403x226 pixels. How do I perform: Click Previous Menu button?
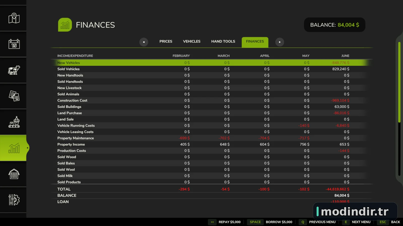(322, 222)
